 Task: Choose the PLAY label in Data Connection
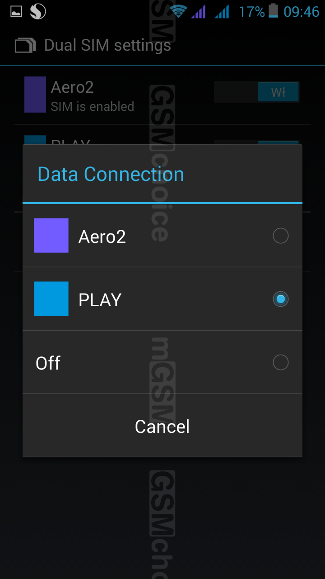tap(100, 299)
